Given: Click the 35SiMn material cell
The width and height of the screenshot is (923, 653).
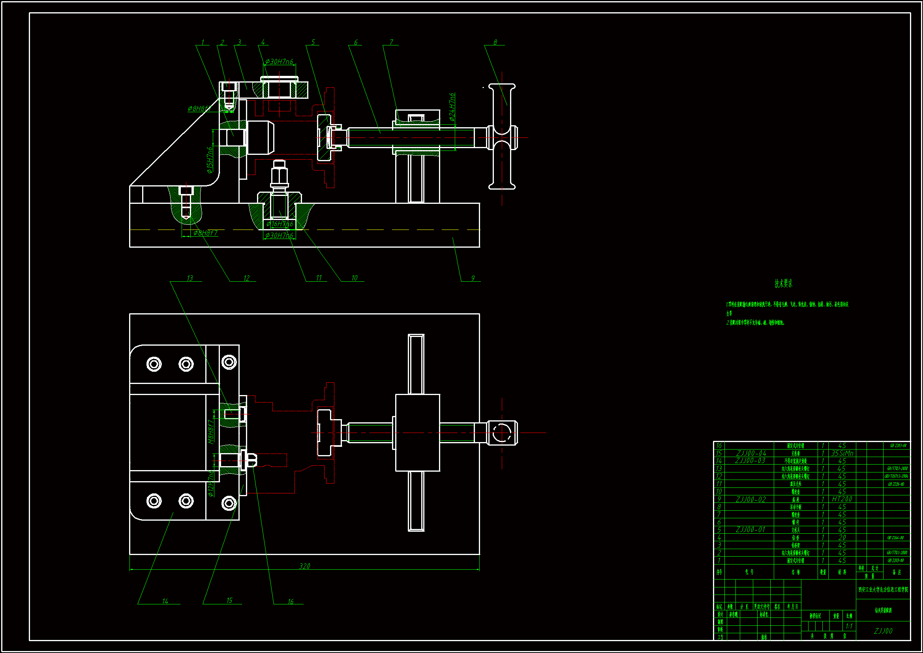Looking at the screenshot, I should pyautogui.click(x=842, y=453).
